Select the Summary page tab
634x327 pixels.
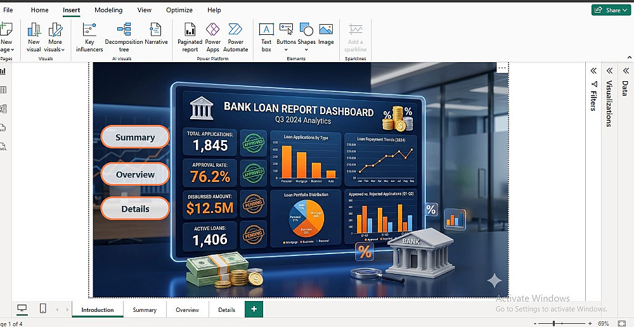145,310
